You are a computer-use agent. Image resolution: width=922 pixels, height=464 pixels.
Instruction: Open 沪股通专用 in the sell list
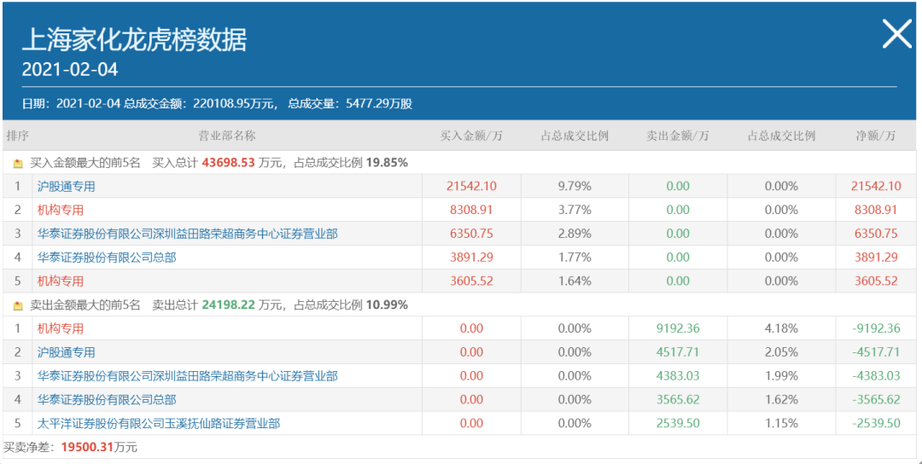point(66,352)
